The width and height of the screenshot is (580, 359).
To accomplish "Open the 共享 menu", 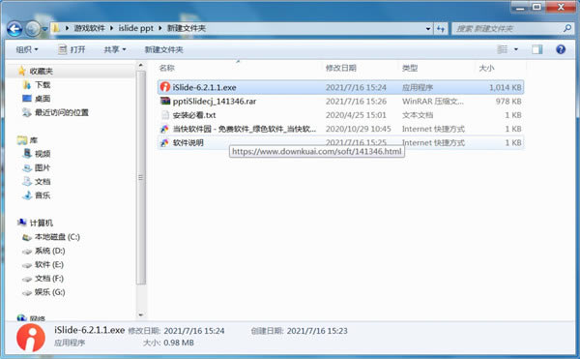I will pos(115,49).
